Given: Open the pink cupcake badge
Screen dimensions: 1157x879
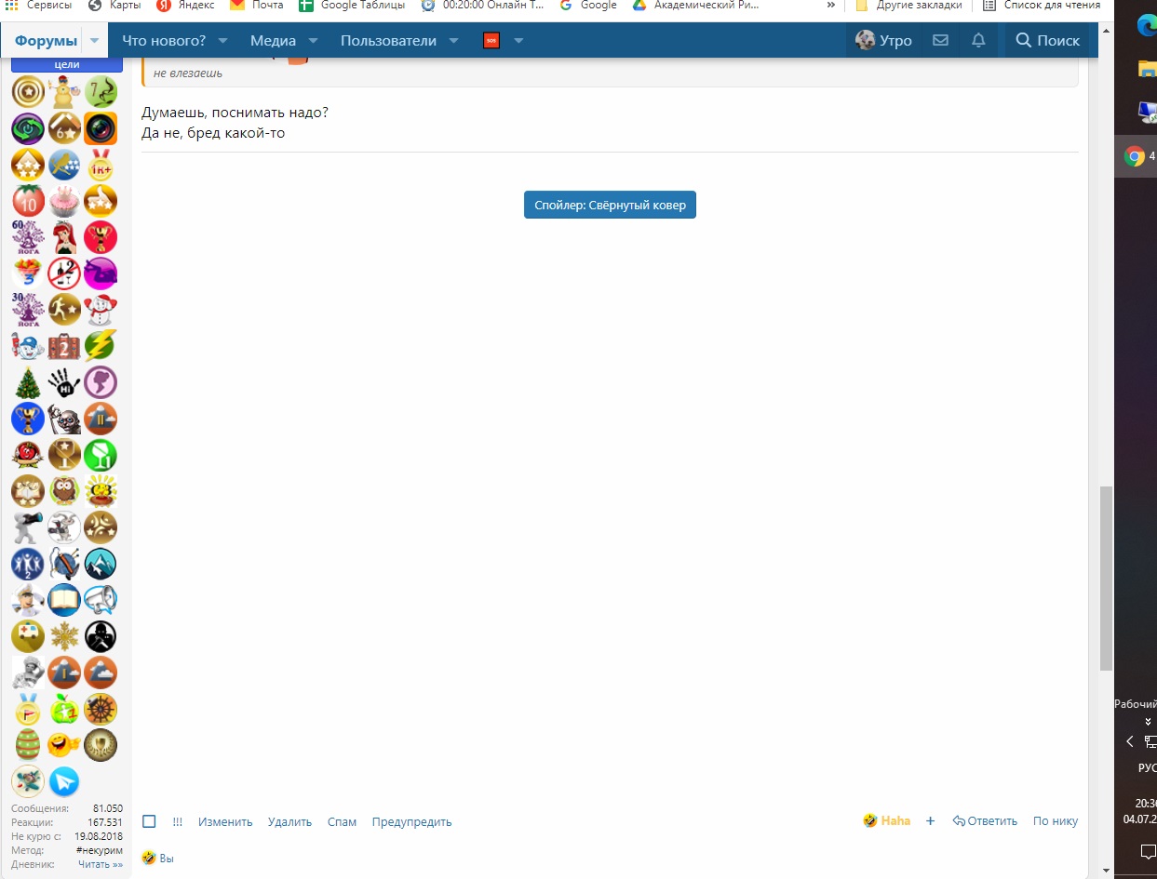Looking at the screenshot, I should [64, 201].
